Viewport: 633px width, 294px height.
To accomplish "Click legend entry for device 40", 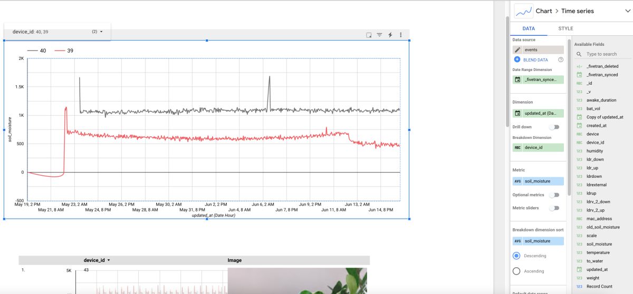I will click(36, 50).
